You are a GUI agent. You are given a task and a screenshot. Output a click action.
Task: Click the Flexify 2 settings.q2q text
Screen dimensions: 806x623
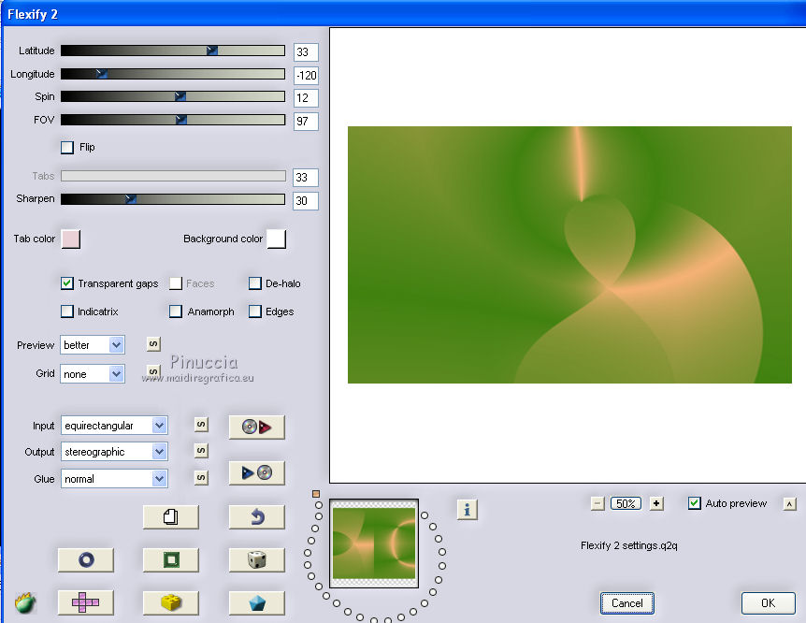click(x=628, y=545)
